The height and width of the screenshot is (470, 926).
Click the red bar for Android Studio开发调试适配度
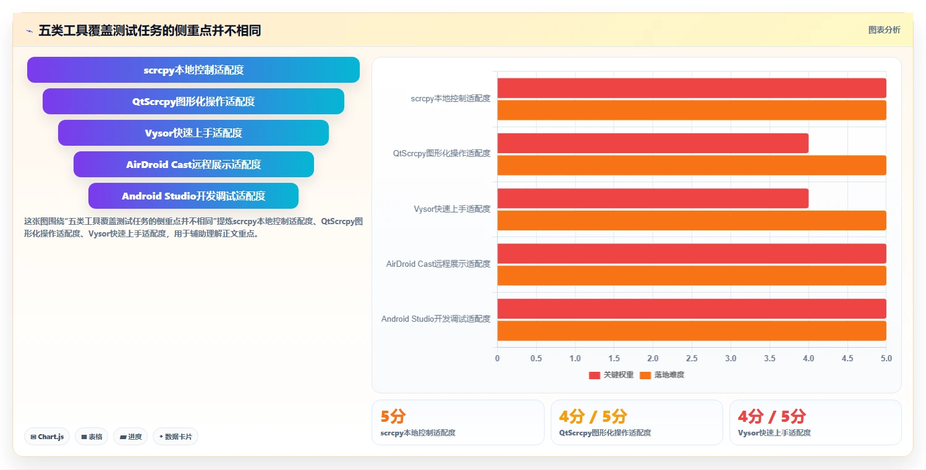pos(692,309)
